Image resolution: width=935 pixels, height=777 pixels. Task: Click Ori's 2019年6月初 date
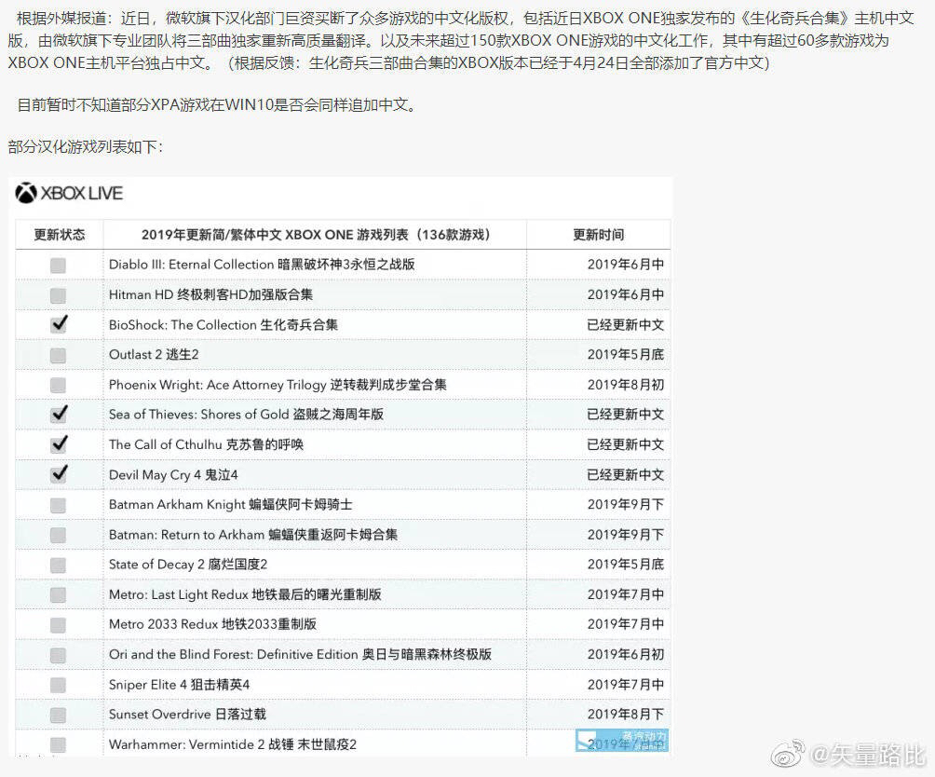(x=626, y=654)
